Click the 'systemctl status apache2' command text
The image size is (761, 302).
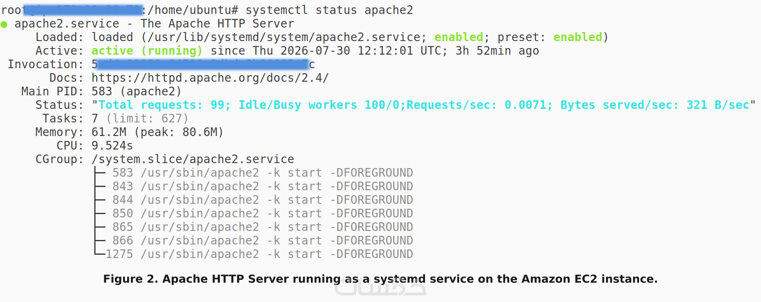coord(329,10)
